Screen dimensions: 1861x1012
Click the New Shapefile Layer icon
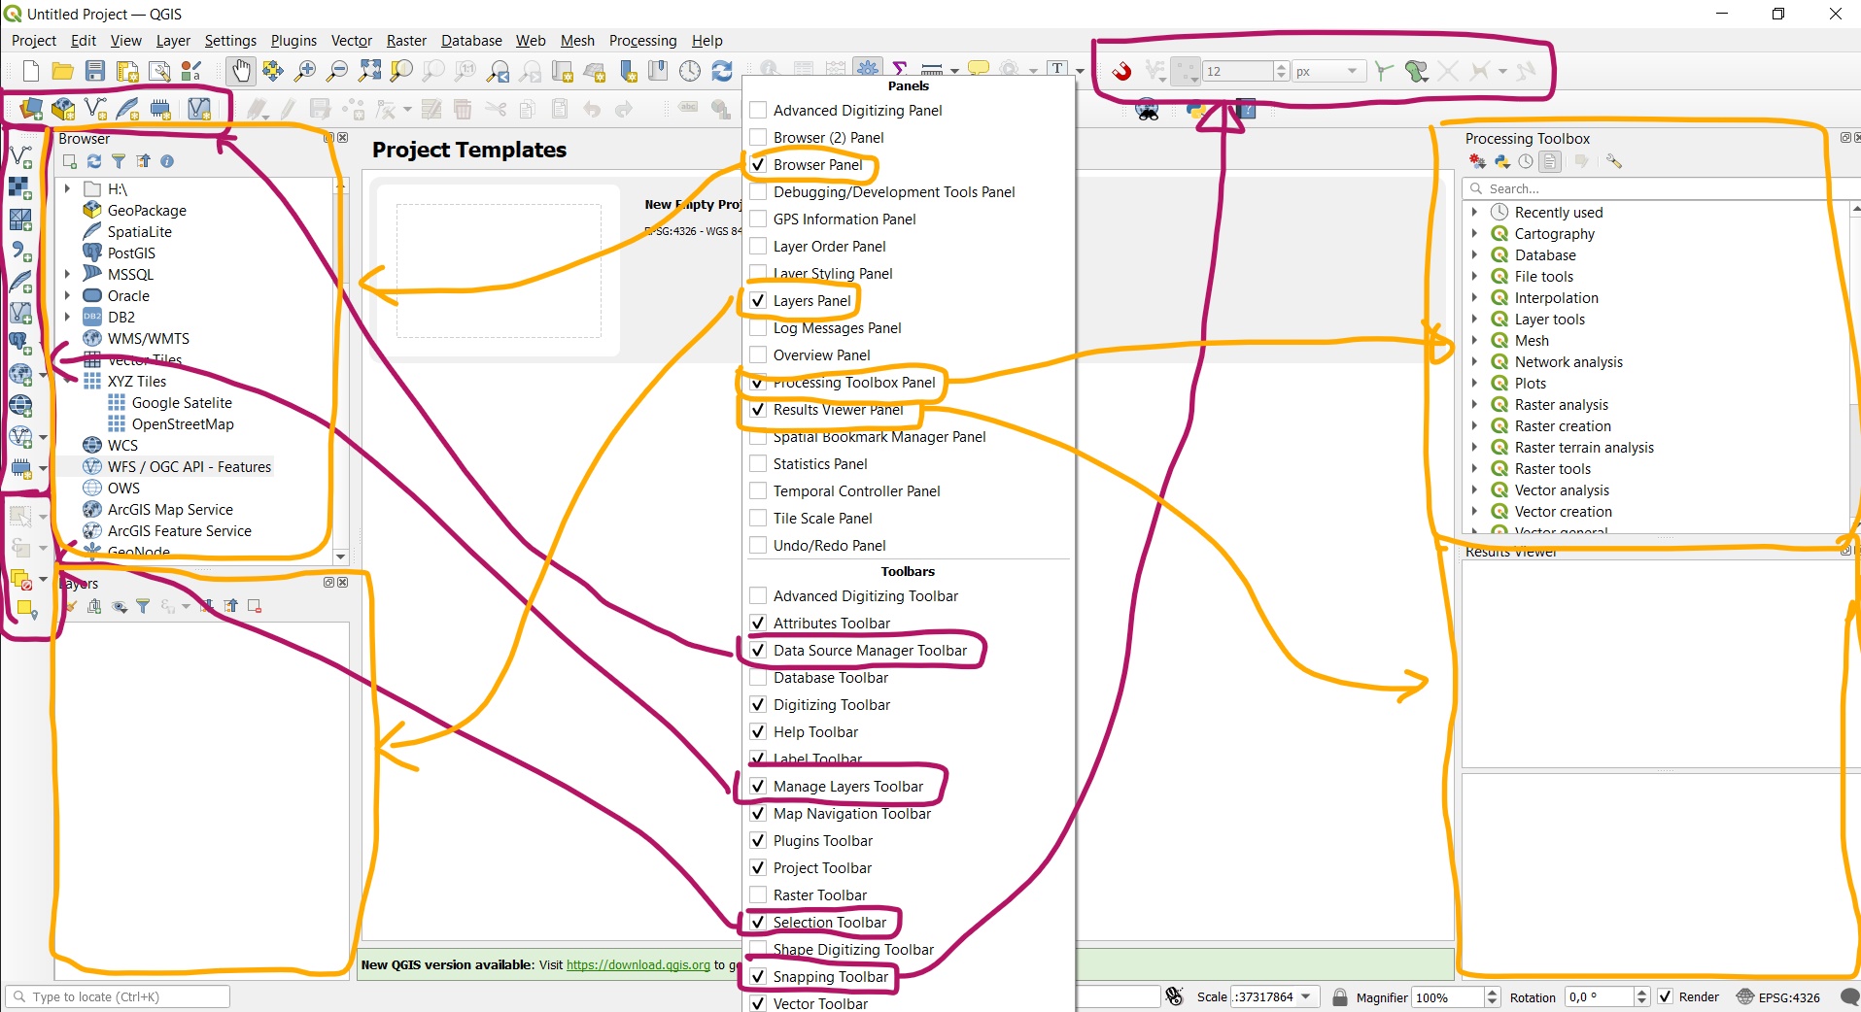pos(94,109)
